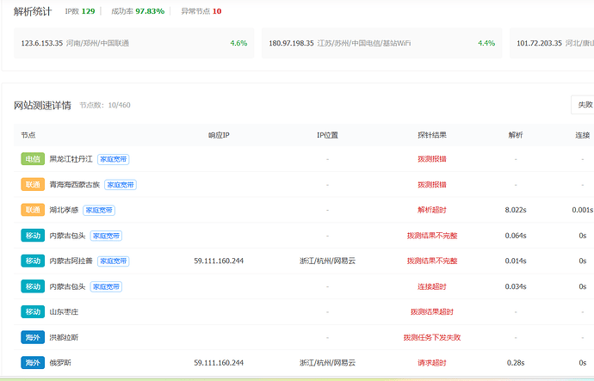This screenshot has width=594, height=381.
Task: Click 海外 badge for 洪都拉斯
Action: pos(33,337)
